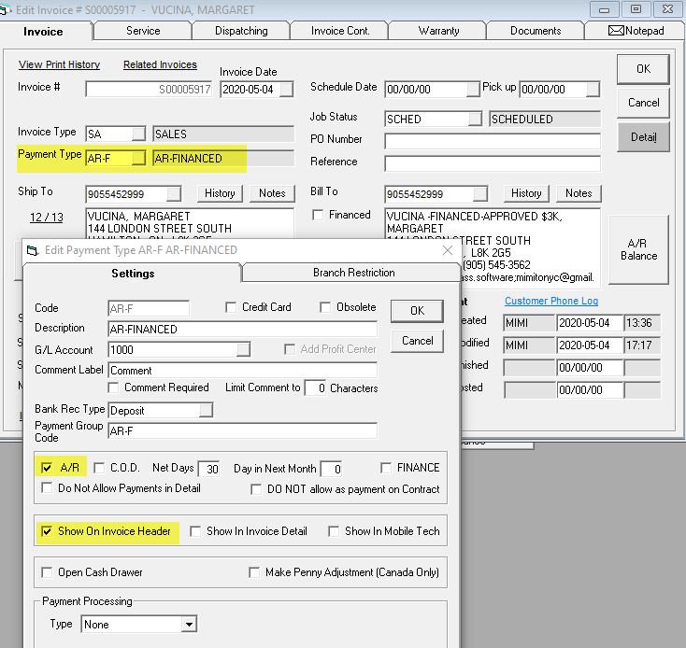Open the Ship To customer lookup button
The width and height of the screenshot is (686, 648).
click(174, 193)
